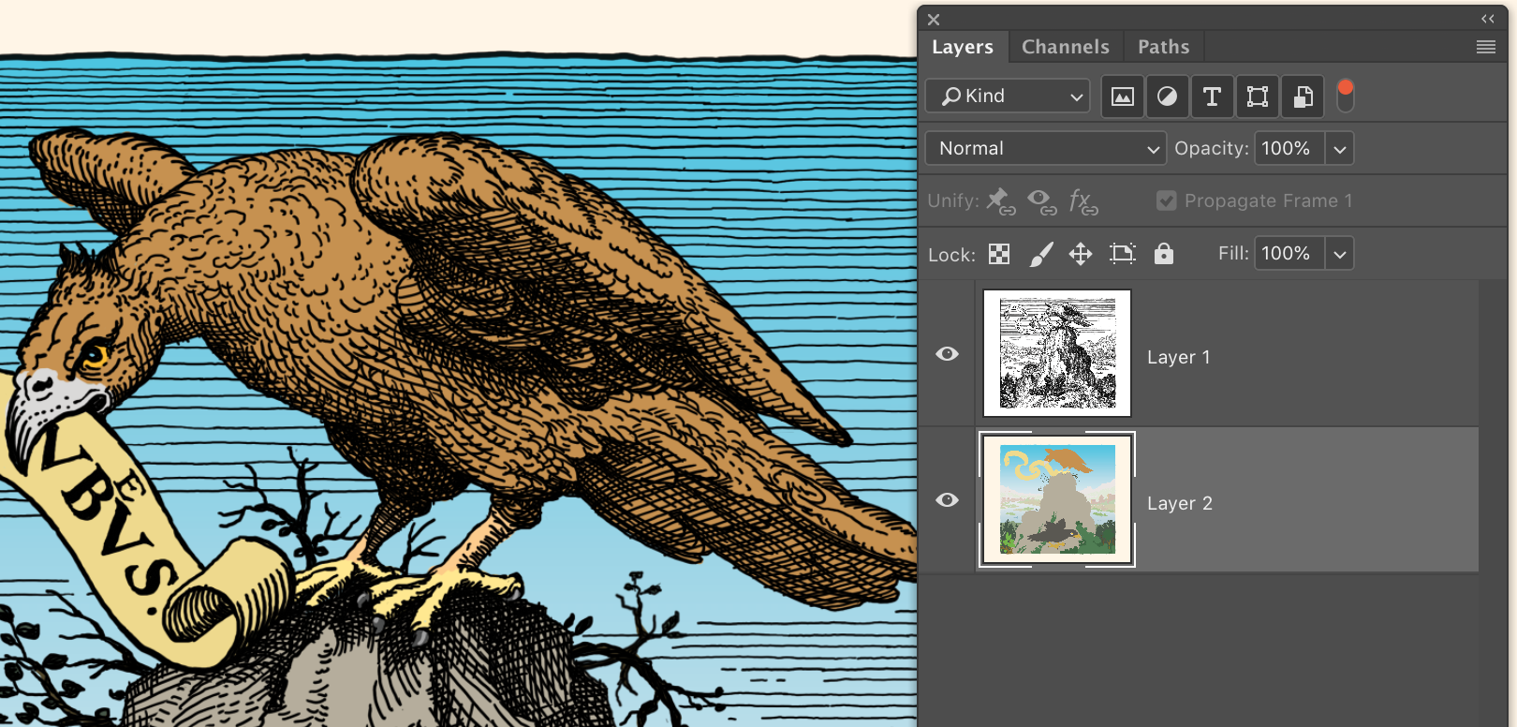Expand the Fill slider arrow

tap(1340, 254)
